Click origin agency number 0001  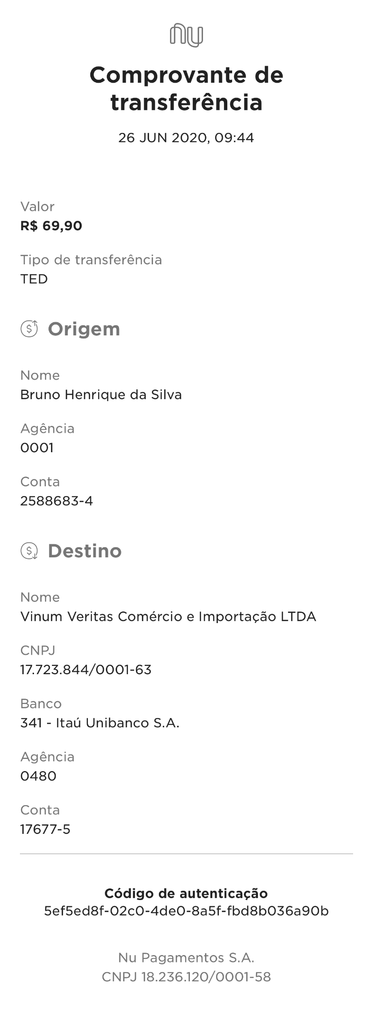[x=37, y=447]
